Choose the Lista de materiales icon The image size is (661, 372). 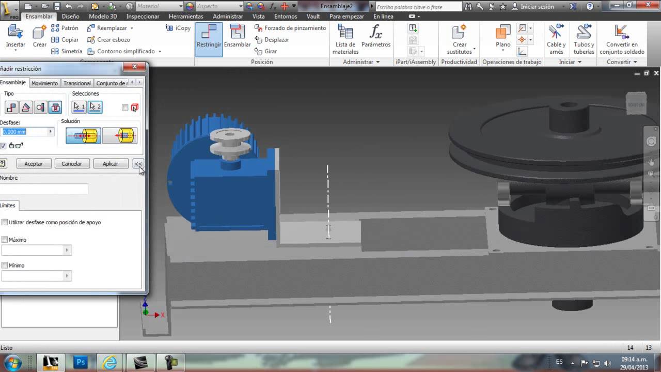(x=345, y=39)
